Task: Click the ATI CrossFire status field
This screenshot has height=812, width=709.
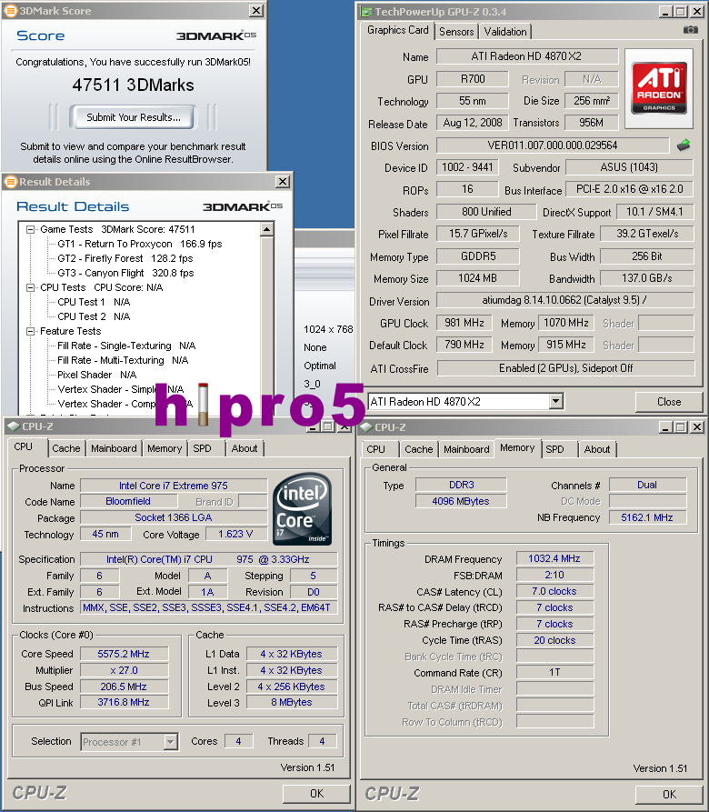Action: pos(565,368)
